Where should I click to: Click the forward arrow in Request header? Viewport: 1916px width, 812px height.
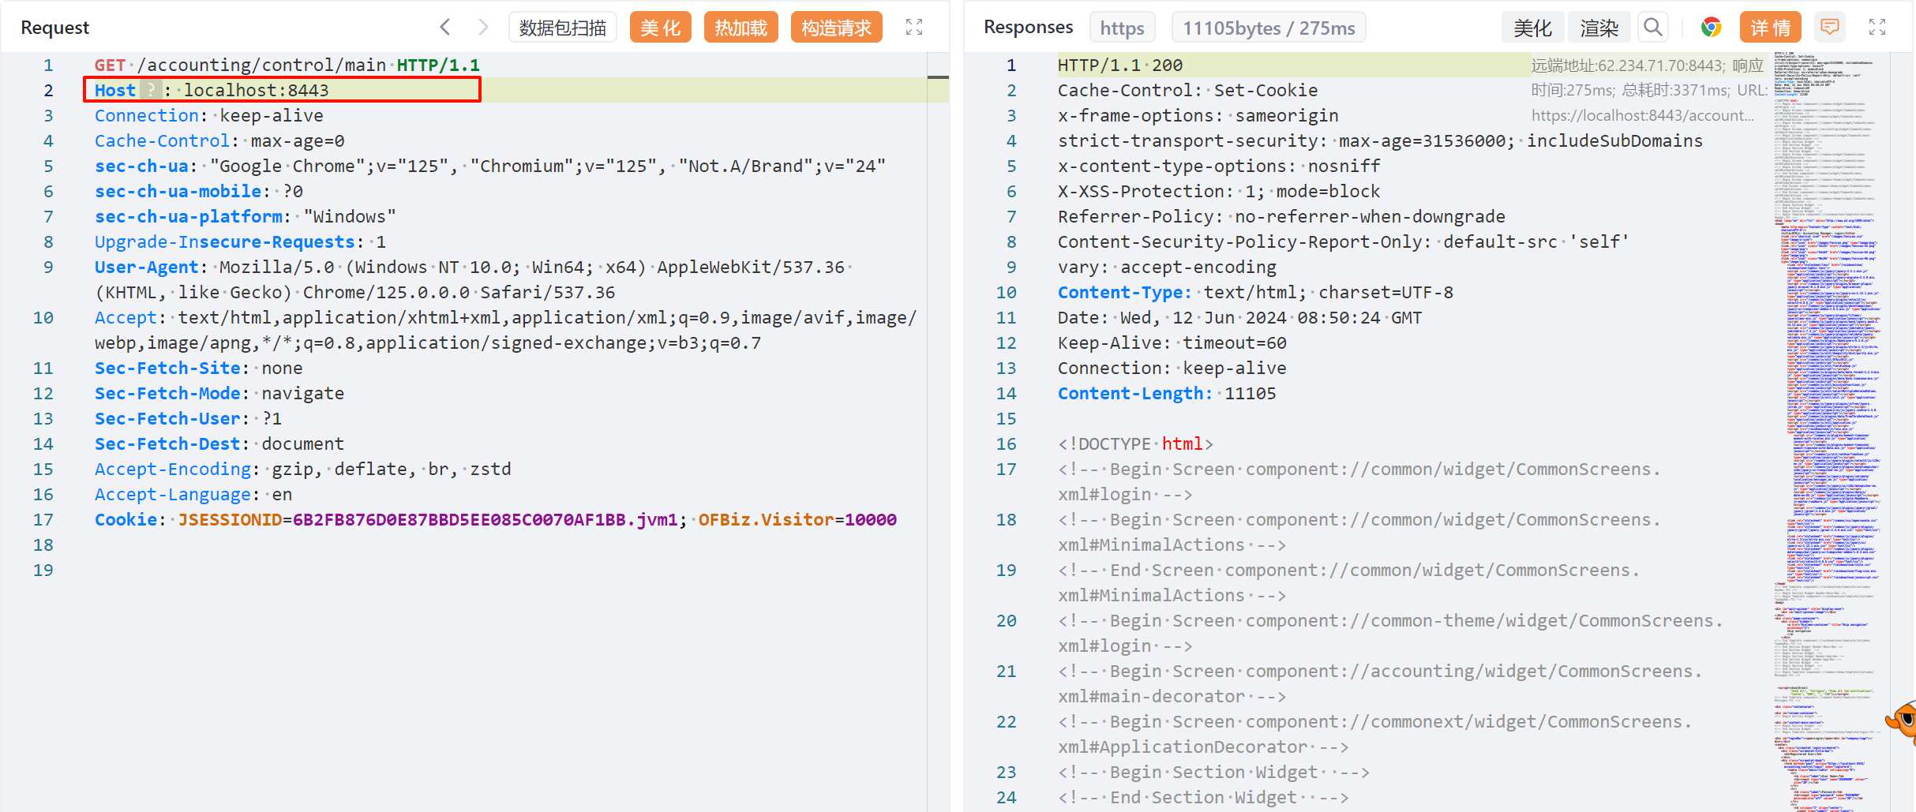point(483,28)
